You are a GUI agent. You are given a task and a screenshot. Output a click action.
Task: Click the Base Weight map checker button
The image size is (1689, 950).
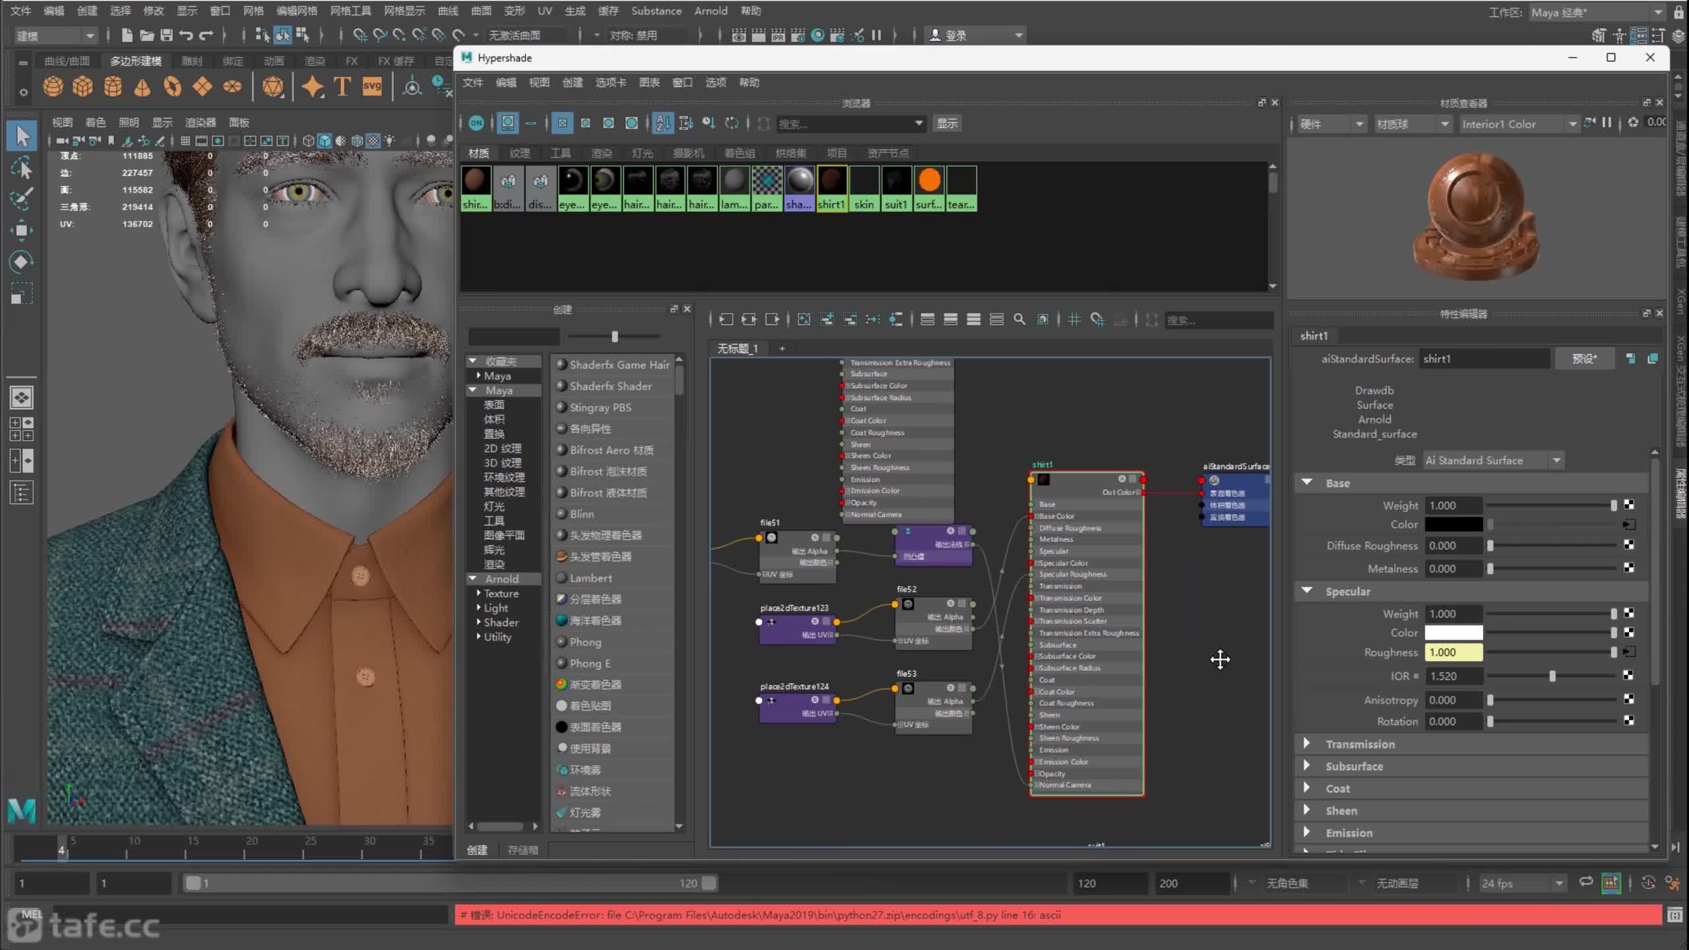coord(1629,505)
